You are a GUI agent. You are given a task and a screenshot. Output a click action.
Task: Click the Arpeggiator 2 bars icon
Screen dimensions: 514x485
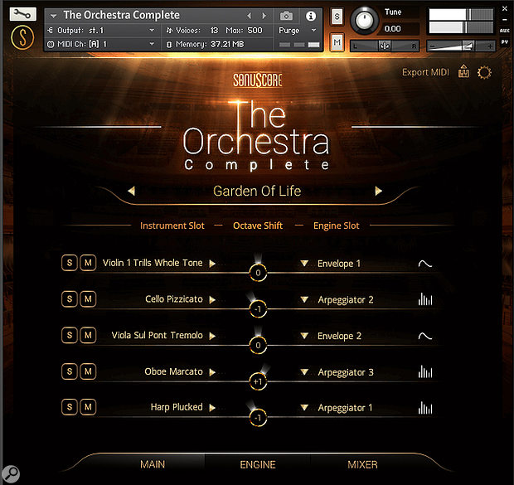point(425,299)
